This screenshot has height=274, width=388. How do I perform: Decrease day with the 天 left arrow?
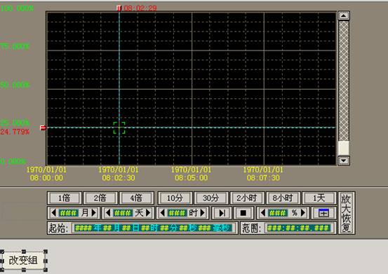(108, 213)
